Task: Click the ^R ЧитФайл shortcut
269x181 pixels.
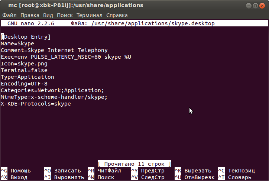Action: pos(104,171)
